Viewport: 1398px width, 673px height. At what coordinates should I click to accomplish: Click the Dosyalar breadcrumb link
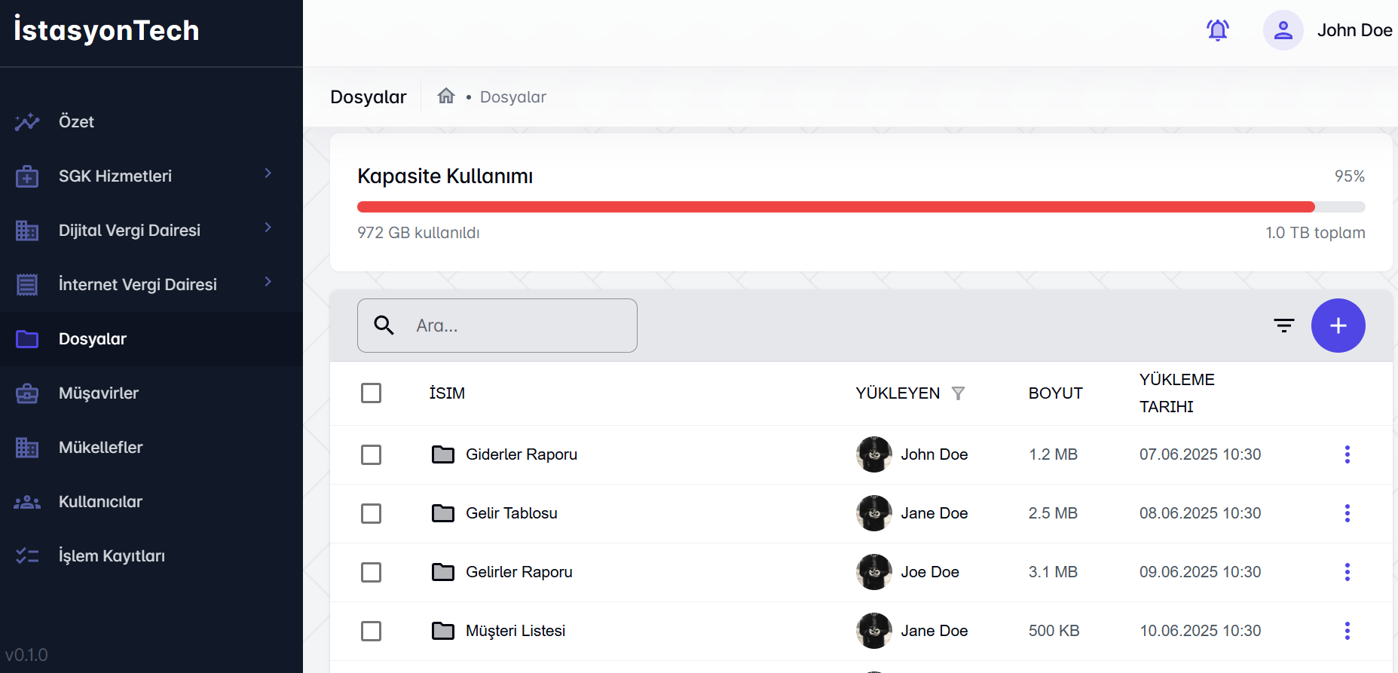pyautogui.click(x=512, y=97)
